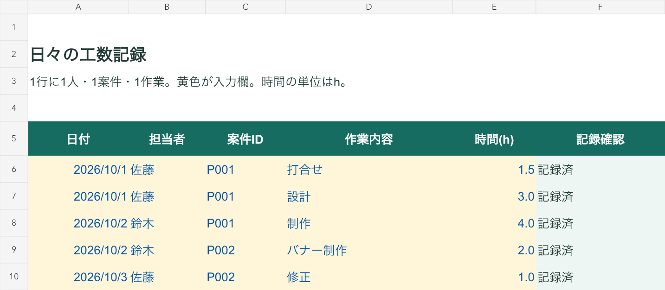The height and width of the screenshot is (290, 665).
Task: Click the 記録確認 header cell
Action: pos(600,139)
